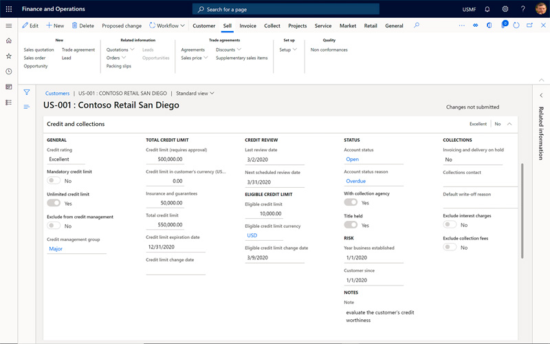Toggle With collection agency switch
The image size is (550, 344).
(351, 202)
